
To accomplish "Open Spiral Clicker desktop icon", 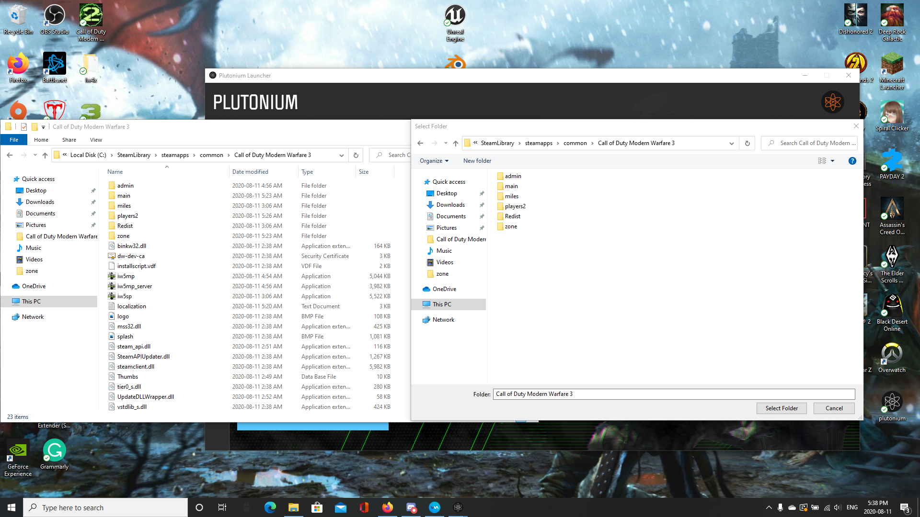I will point(892,116).
